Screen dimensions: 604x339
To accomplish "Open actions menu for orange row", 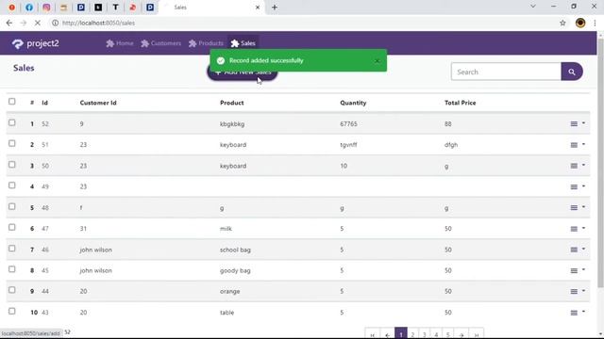I will point(578,291).
